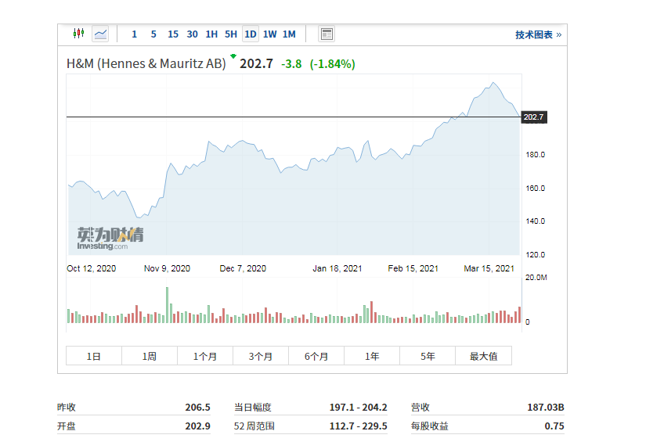Click the Oct 12, 2020 axis label
Screen dimensions: 646x442
click(91, 268)
